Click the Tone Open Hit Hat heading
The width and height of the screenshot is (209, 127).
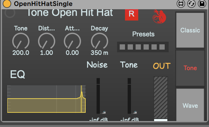70,13
